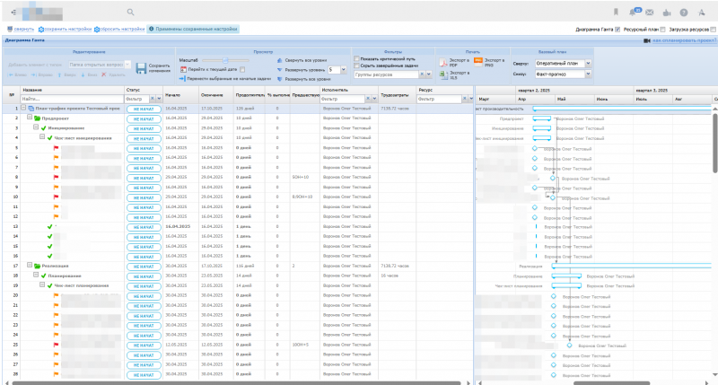Click the bookmark icon in header

tap(616, 13)
